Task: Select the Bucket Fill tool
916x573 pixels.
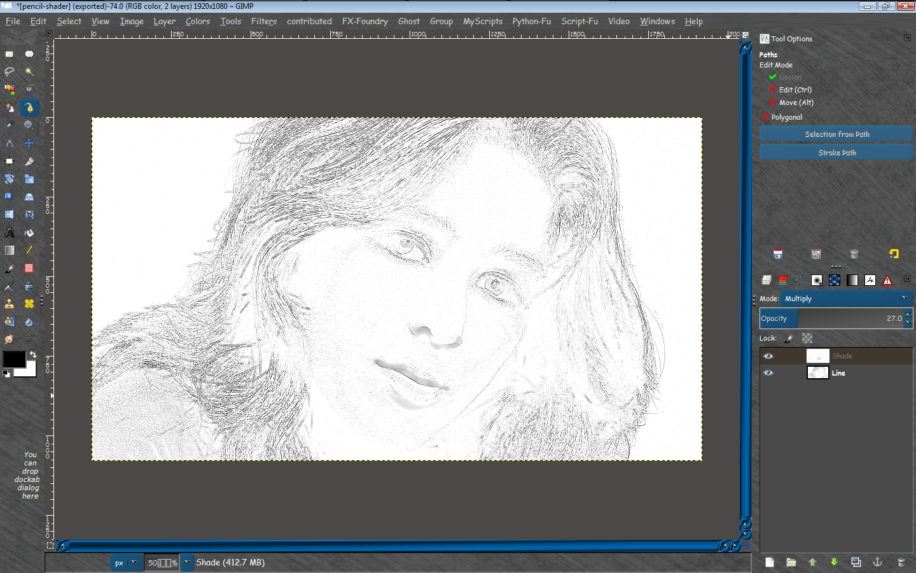Action: click(x=29, y=232)
